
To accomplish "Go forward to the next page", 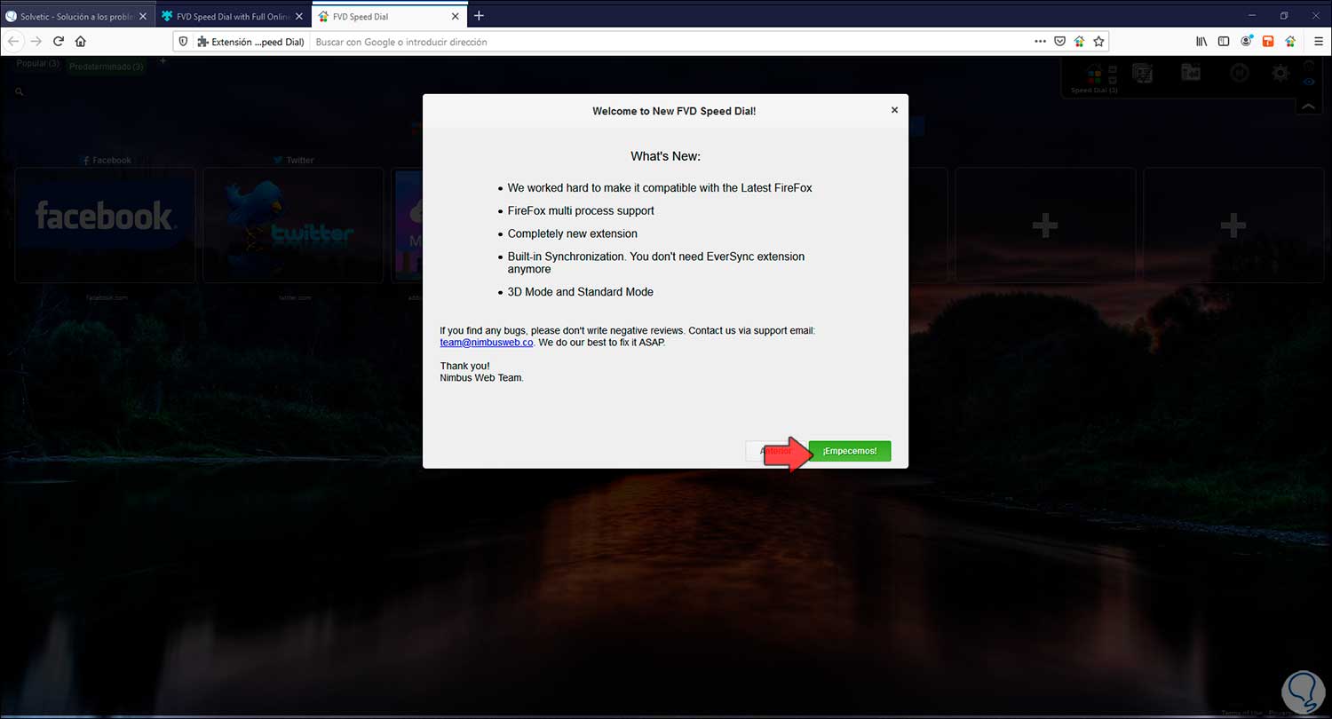I will pos(36,42).
